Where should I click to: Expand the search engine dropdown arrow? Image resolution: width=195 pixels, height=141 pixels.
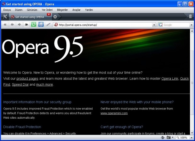click(x=192, y=25)
